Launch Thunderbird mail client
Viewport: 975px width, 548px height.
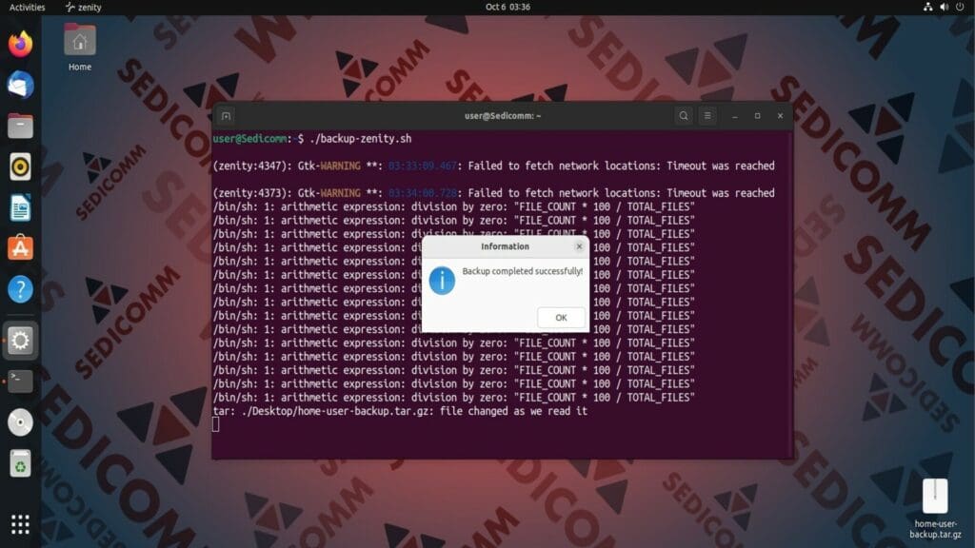click(x=19, y=85)
